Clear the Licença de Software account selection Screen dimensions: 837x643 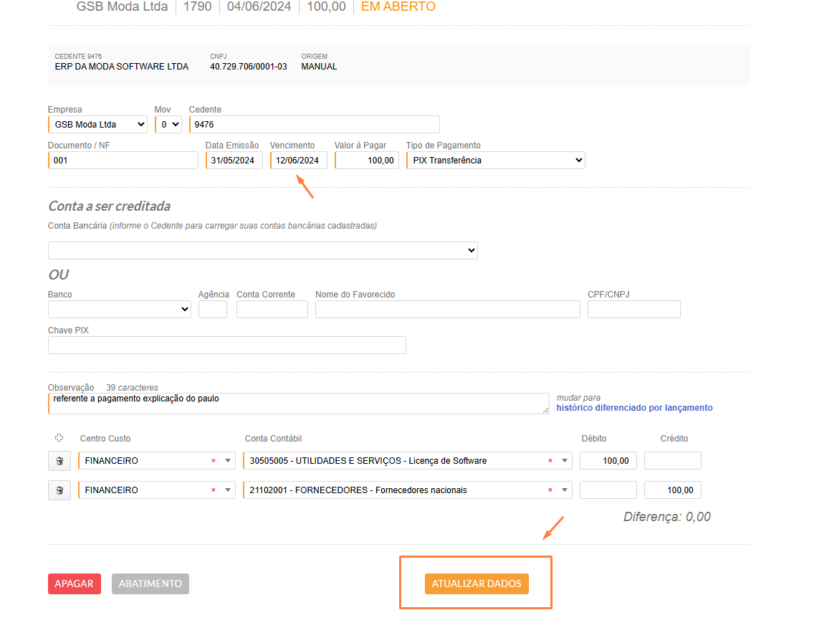550,461
